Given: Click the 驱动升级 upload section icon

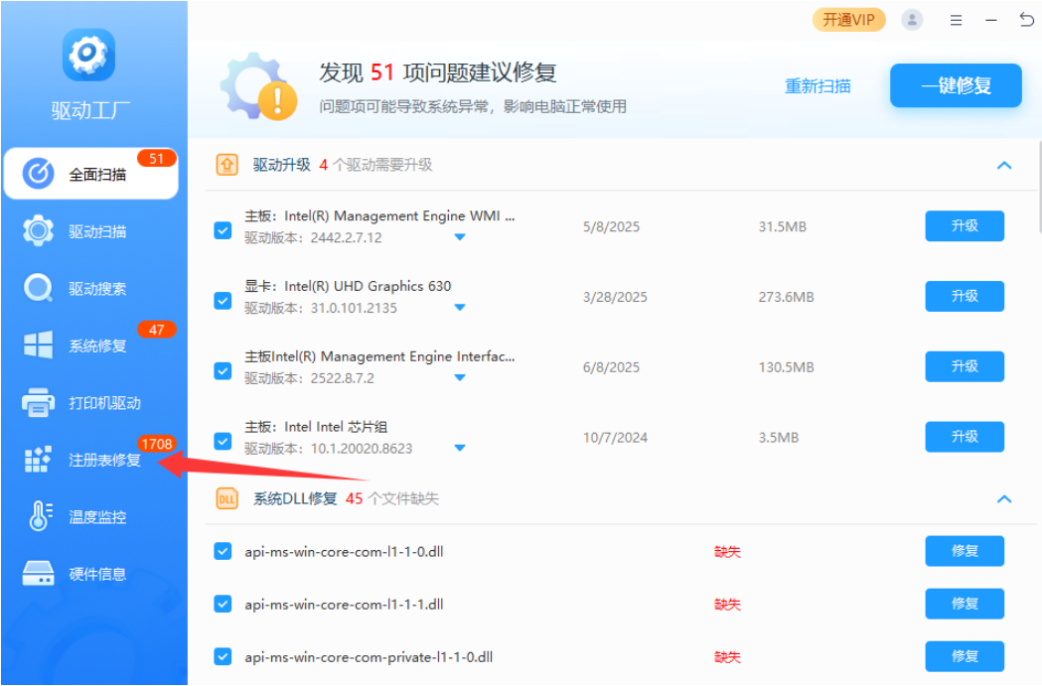Looking at the screenshot, I should (x=227, y=165).
